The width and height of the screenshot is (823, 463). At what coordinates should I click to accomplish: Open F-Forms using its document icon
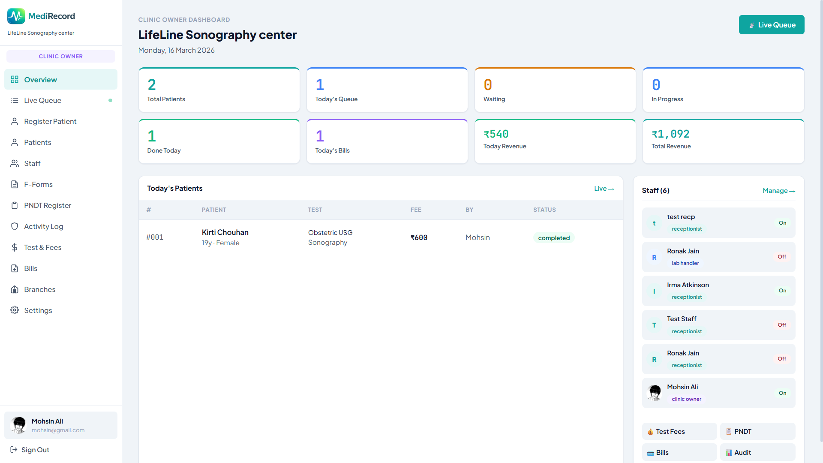pyautogui.click(x=15, y=184)
